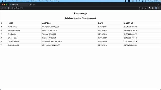The image size is (161, 90).
Task: Click address Garnerville, NY 10923
Action: [x=51, y=27]
